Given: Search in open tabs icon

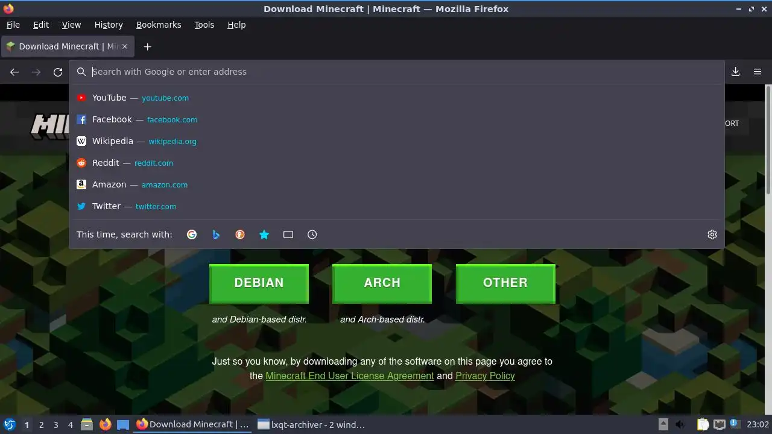Looking at the screenshot, I should coord(288,234).
